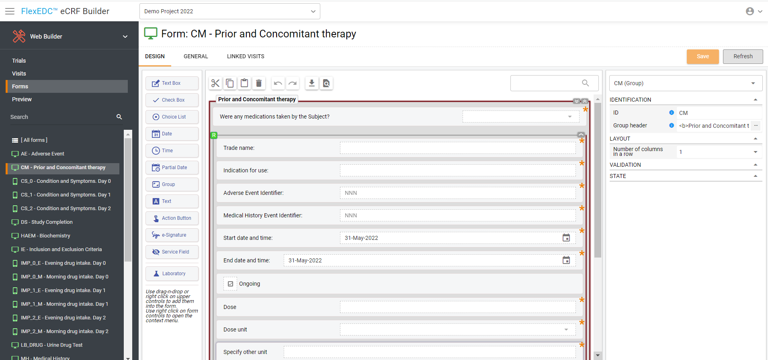Click the Preview form magnifier icon
The height and width of the screenshot is (360, 768).
click(326, 83)
